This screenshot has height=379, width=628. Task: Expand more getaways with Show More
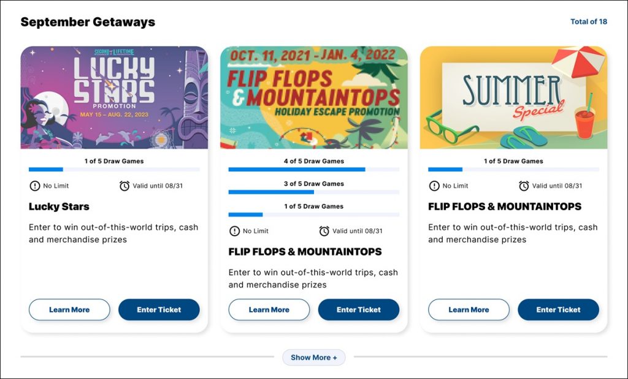coord(314,358)
